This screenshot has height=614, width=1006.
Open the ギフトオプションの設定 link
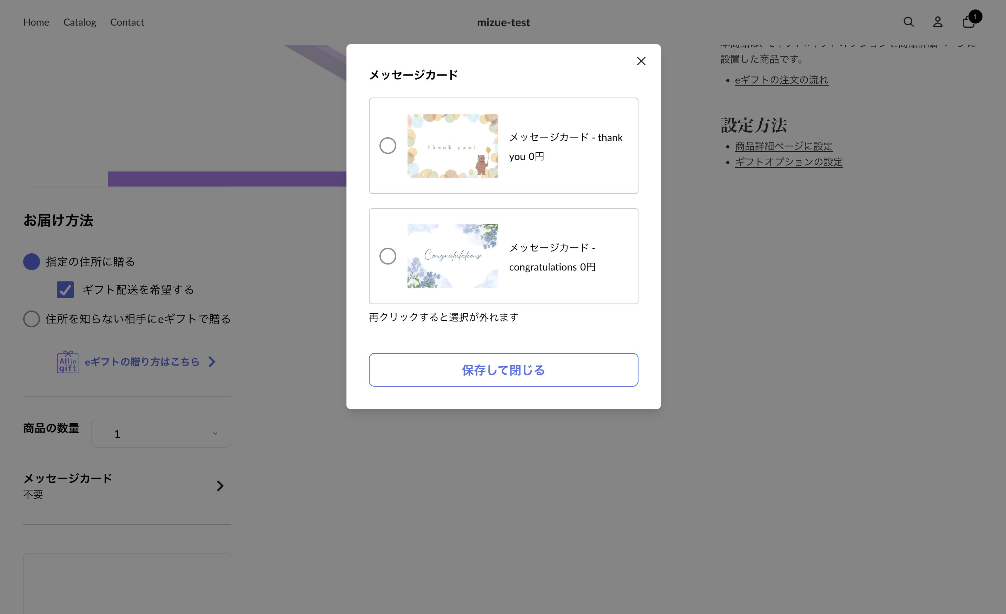pos(789,162)
